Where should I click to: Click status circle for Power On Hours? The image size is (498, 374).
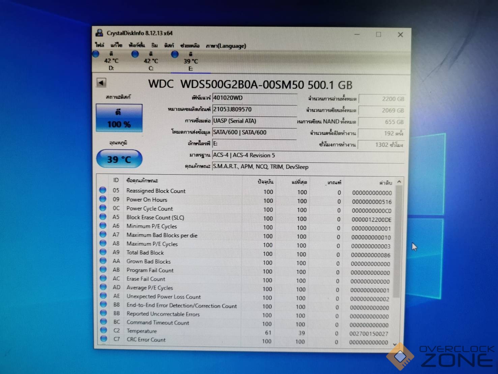tap(103, 199)
